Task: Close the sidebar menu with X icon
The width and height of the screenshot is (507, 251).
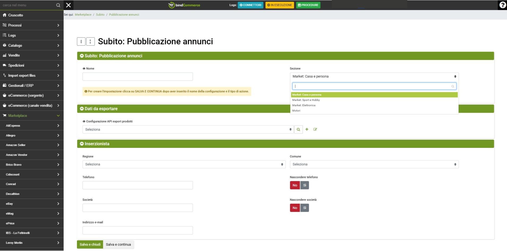Action: point(68,5)
